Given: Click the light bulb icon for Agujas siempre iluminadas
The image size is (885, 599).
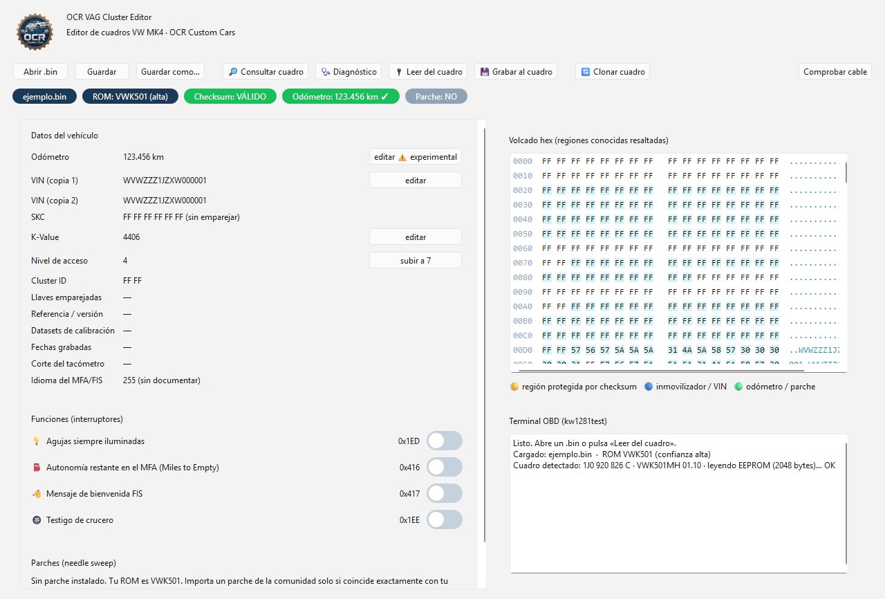Looking at the screenshot, I should [x=37, y=441].
